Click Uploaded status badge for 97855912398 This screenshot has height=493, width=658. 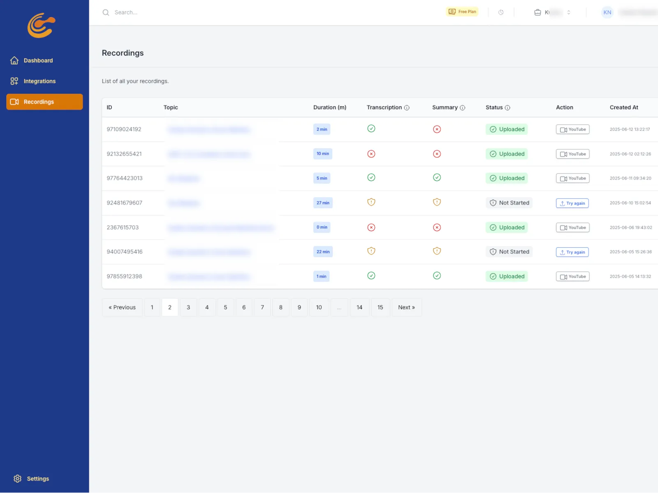point(507,276)
